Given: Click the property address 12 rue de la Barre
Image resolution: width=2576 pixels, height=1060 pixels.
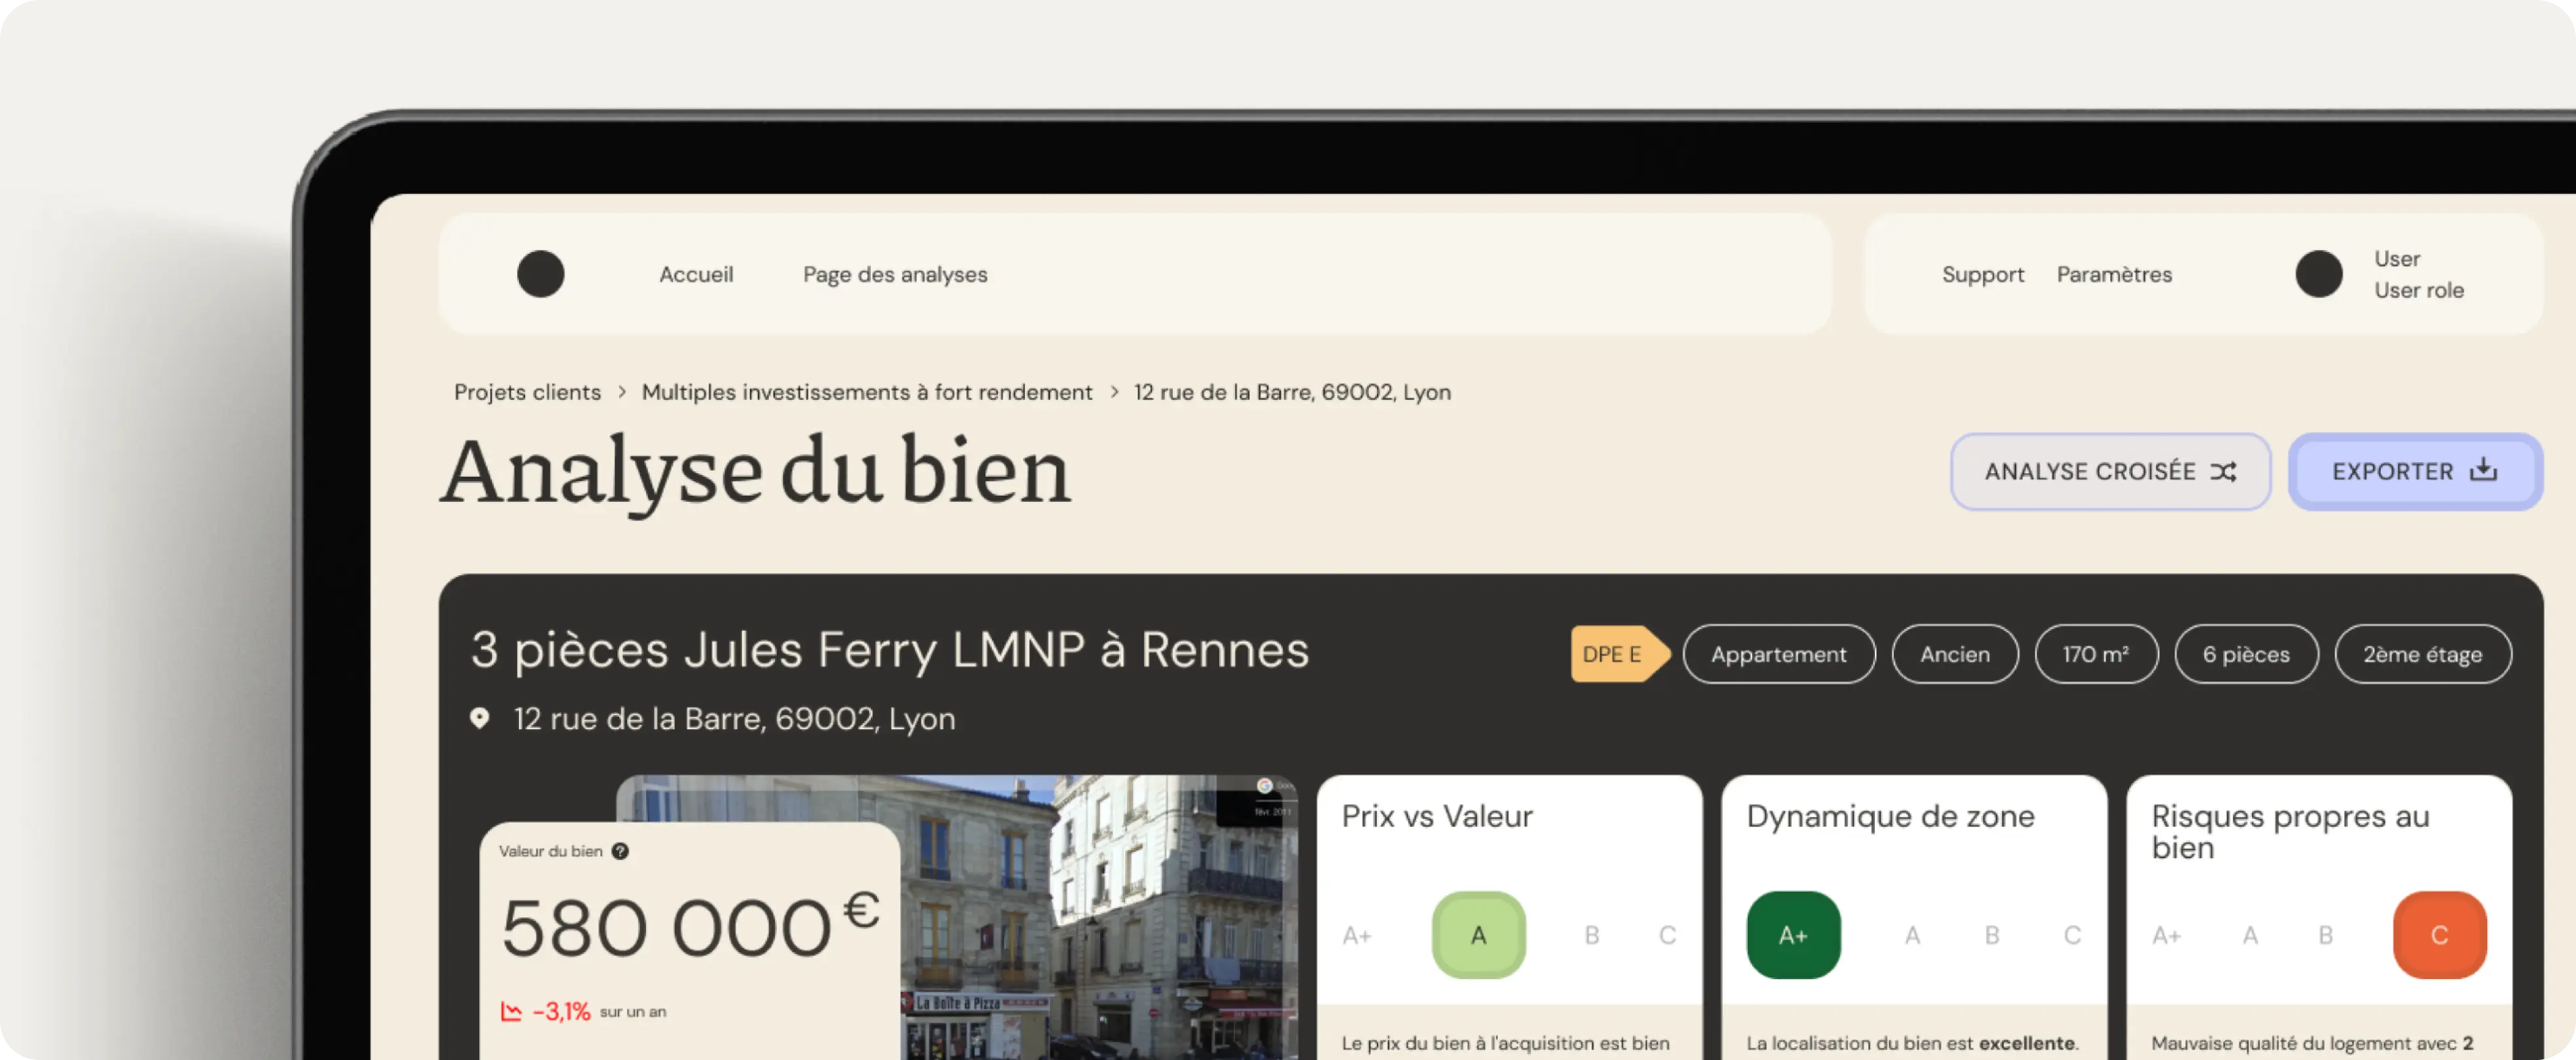Looking at the screenshot, I should coord(734,718).
